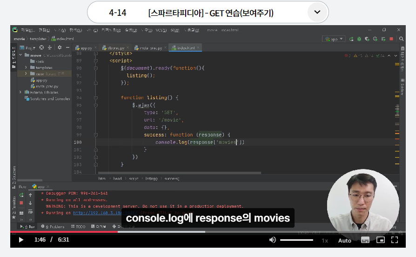416x257 pixels.
Task: Hide the project tool window
Action: click(67, 47)
